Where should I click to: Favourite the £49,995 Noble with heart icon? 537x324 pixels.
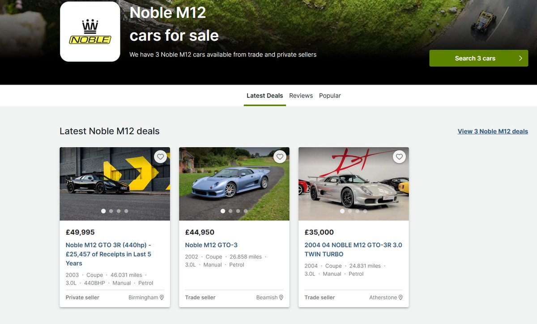161,157
